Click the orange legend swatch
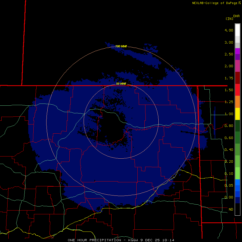242x242 pixels. tap(237, 102)
